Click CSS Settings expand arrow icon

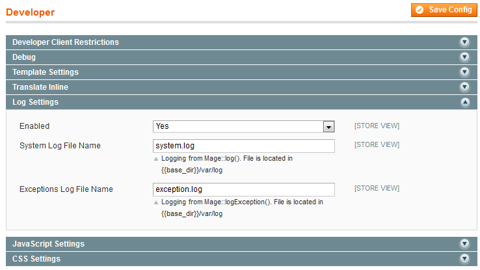(x=464, y=259)
